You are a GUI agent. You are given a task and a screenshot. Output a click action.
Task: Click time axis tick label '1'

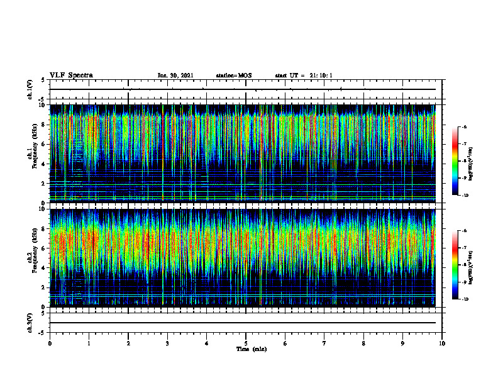click(x=89, y=343)
